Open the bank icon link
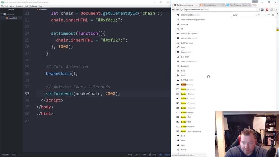Viewport: 279px width, 157px height. (183, 52)
